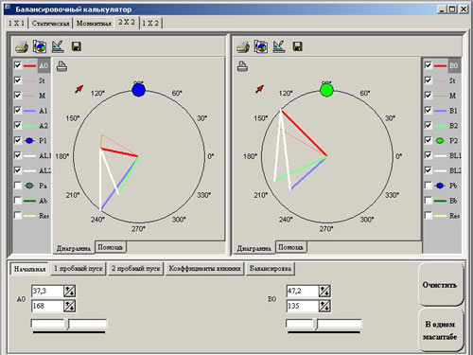Switch to the 1 X 2 tab

click(x=150, y=23)
